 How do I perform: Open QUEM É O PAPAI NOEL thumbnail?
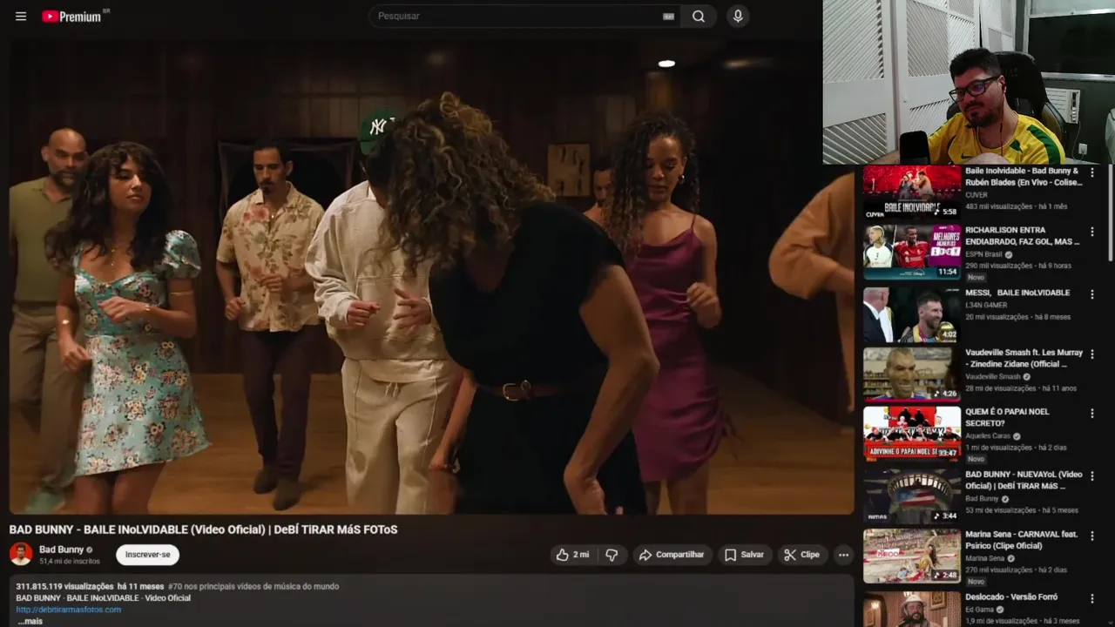point(912,433)
